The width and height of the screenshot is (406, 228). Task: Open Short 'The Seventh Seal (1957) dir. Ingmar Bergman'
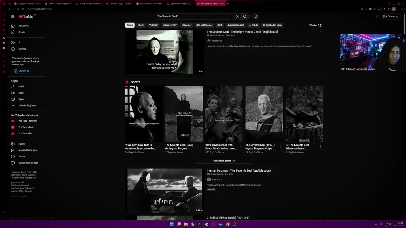tap(184, 114)
